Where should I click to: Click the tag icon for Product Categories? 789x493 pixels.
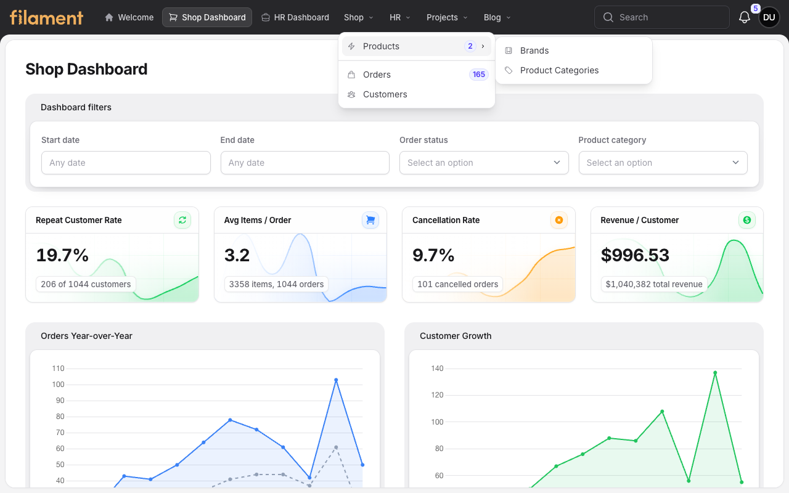coord(509,70)
